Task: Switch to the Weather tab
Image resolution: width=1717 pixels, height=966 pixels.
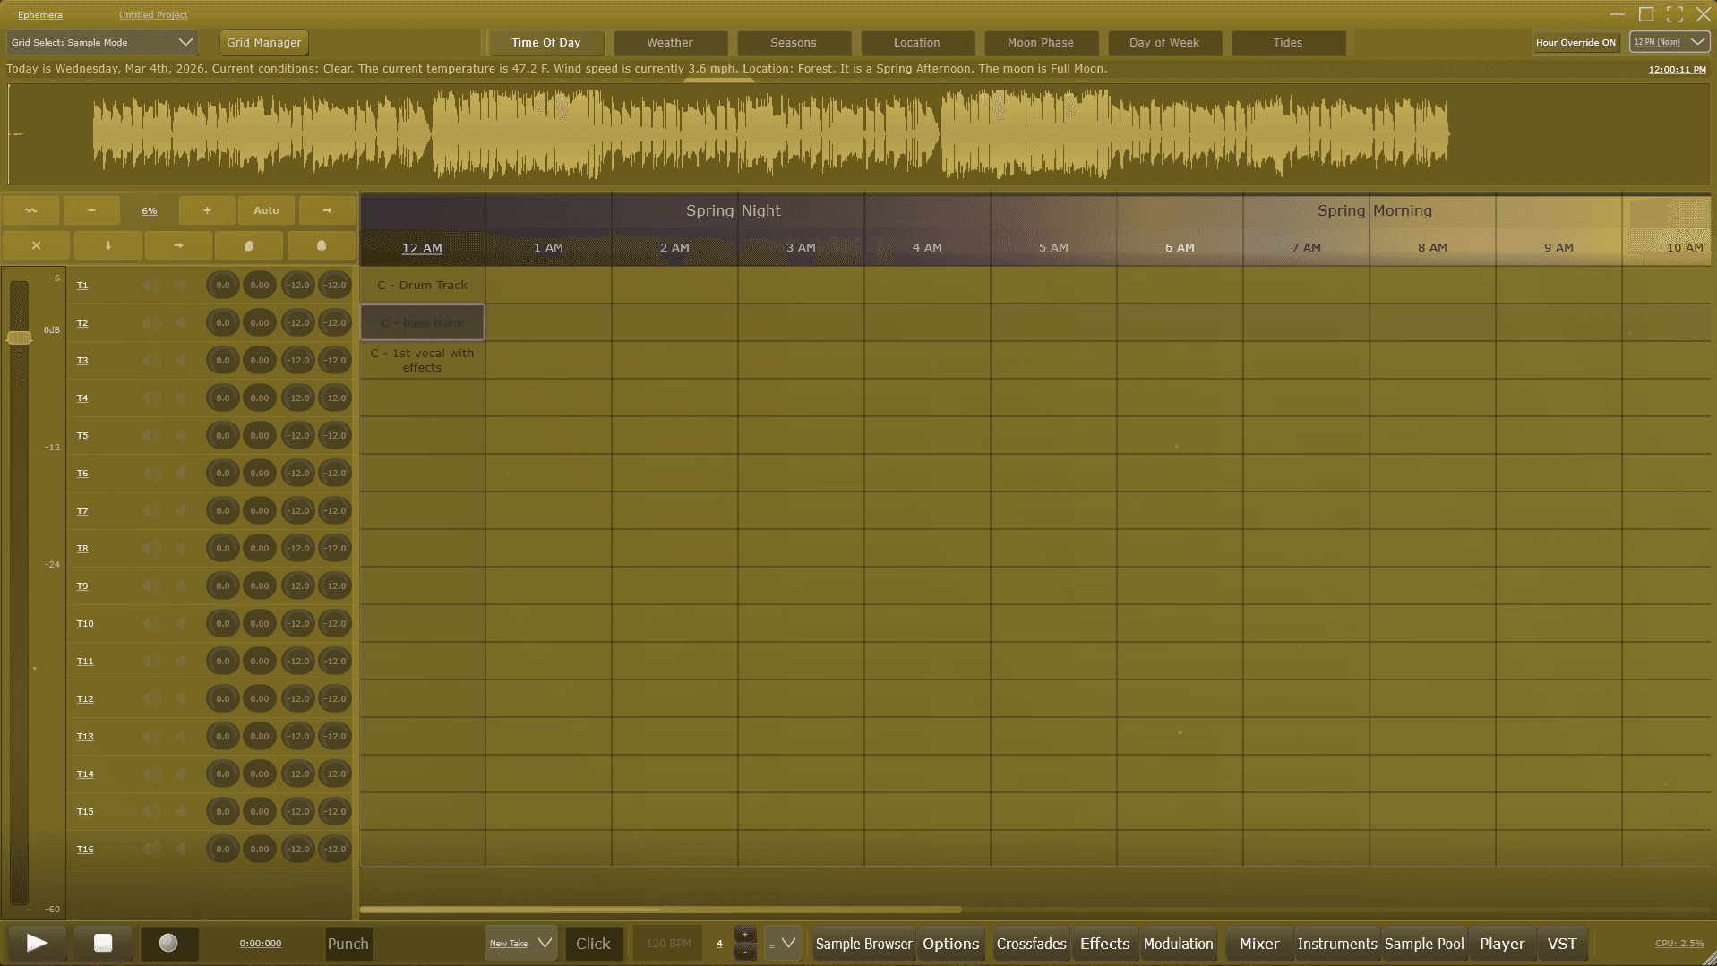Action: (x=669, y=42)
